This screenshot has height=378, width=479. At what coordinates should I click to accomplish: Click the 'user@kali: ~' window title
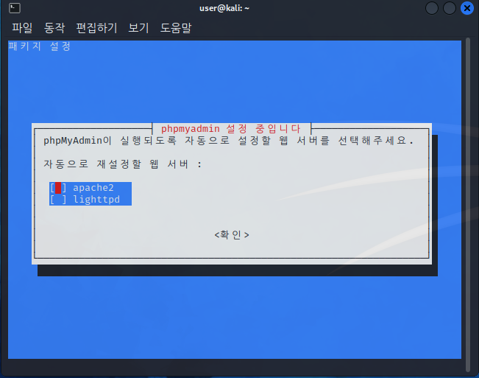[x=224, y=8]
